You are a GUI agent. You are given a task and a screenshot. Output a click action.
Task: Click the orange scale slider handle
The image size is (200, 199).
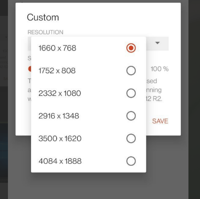coord(30,69)
